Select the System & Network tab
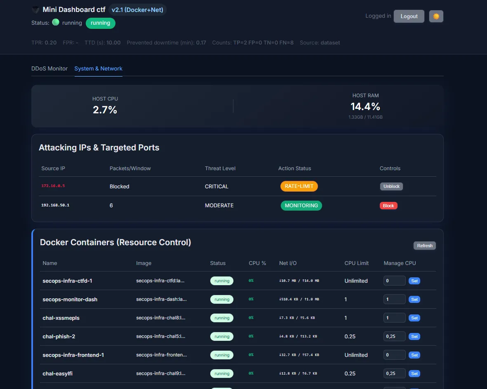487x389 pixels. (98, 68)
